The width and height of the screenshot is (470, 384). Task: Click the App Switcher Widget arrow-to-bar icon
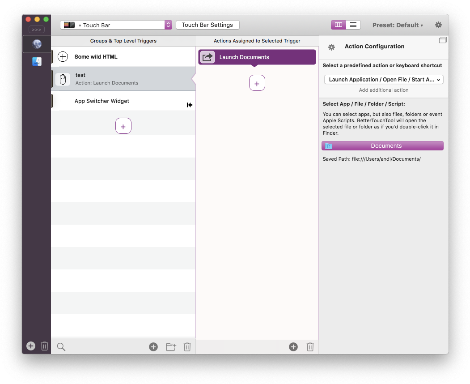click(x=190, y=105)
